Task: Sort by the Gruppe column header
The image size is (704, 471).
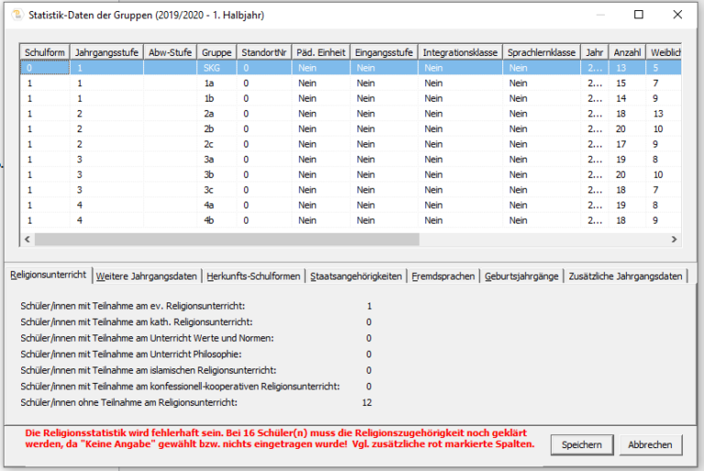Action: point(216,53)
